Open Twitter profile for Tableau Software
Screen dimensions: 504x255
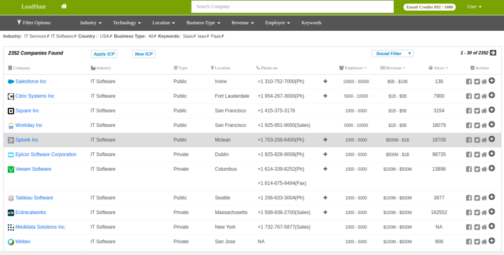pyautogui.click(x=477, y=198)
